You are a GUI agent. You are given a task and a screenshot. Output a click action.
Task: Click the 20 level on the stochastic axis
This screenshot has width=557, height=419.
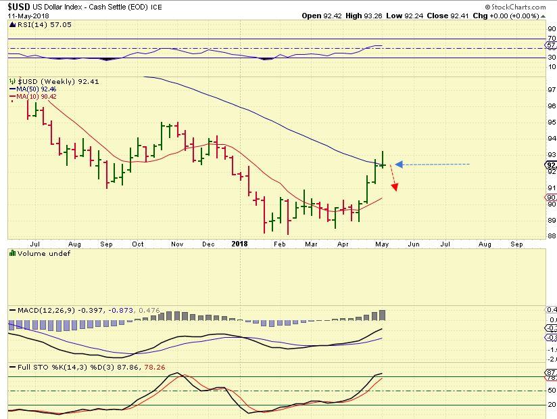click(x=552, y=404)
